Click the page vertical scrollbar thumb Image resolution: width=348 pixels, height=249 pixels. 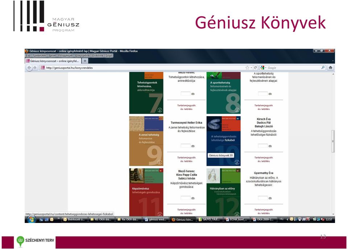[x=333, y=141]
